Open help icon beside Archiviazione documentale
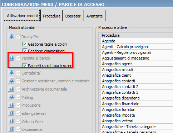This screenshot has width=173, height=133. (11, 89)
